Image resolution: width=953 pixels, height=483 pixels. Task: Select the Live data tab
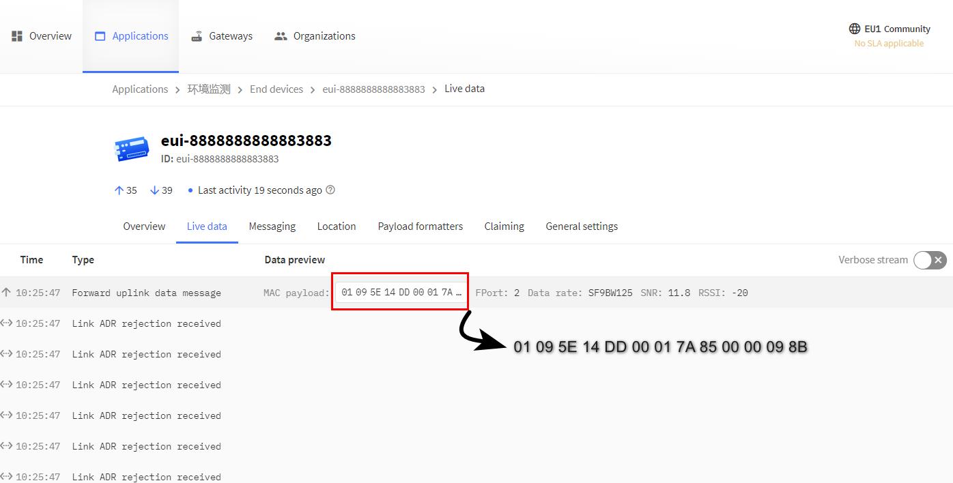point(207,226)
